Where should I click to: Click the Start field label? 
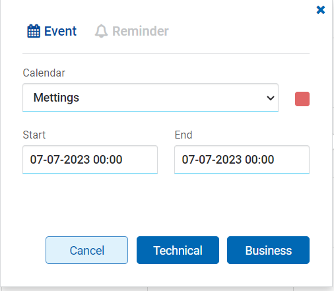coord(34,135)
